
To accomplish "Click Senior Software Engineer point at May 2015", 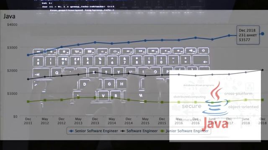I will (145, 40).
